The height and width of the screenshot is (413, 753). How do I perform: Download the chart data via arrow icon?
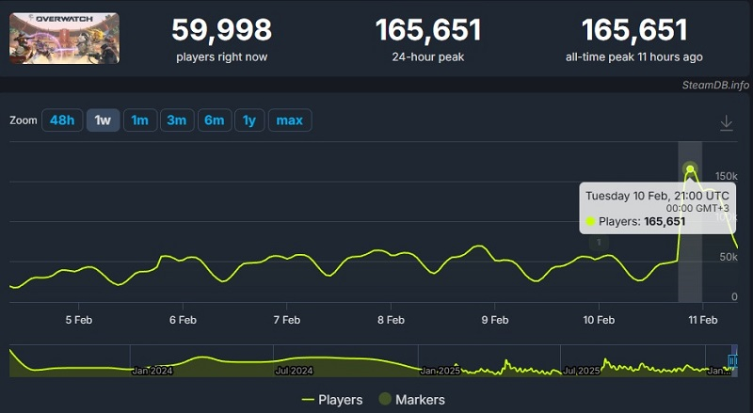[726, 123]
